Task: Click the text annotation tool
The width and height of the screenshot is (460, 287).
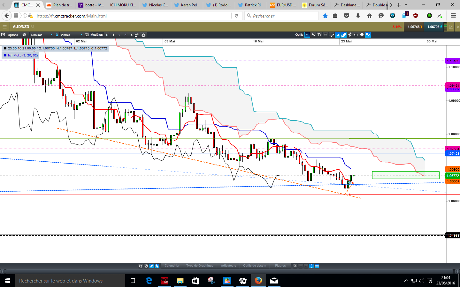Action: pyautogui.click(x=319, y=35)
